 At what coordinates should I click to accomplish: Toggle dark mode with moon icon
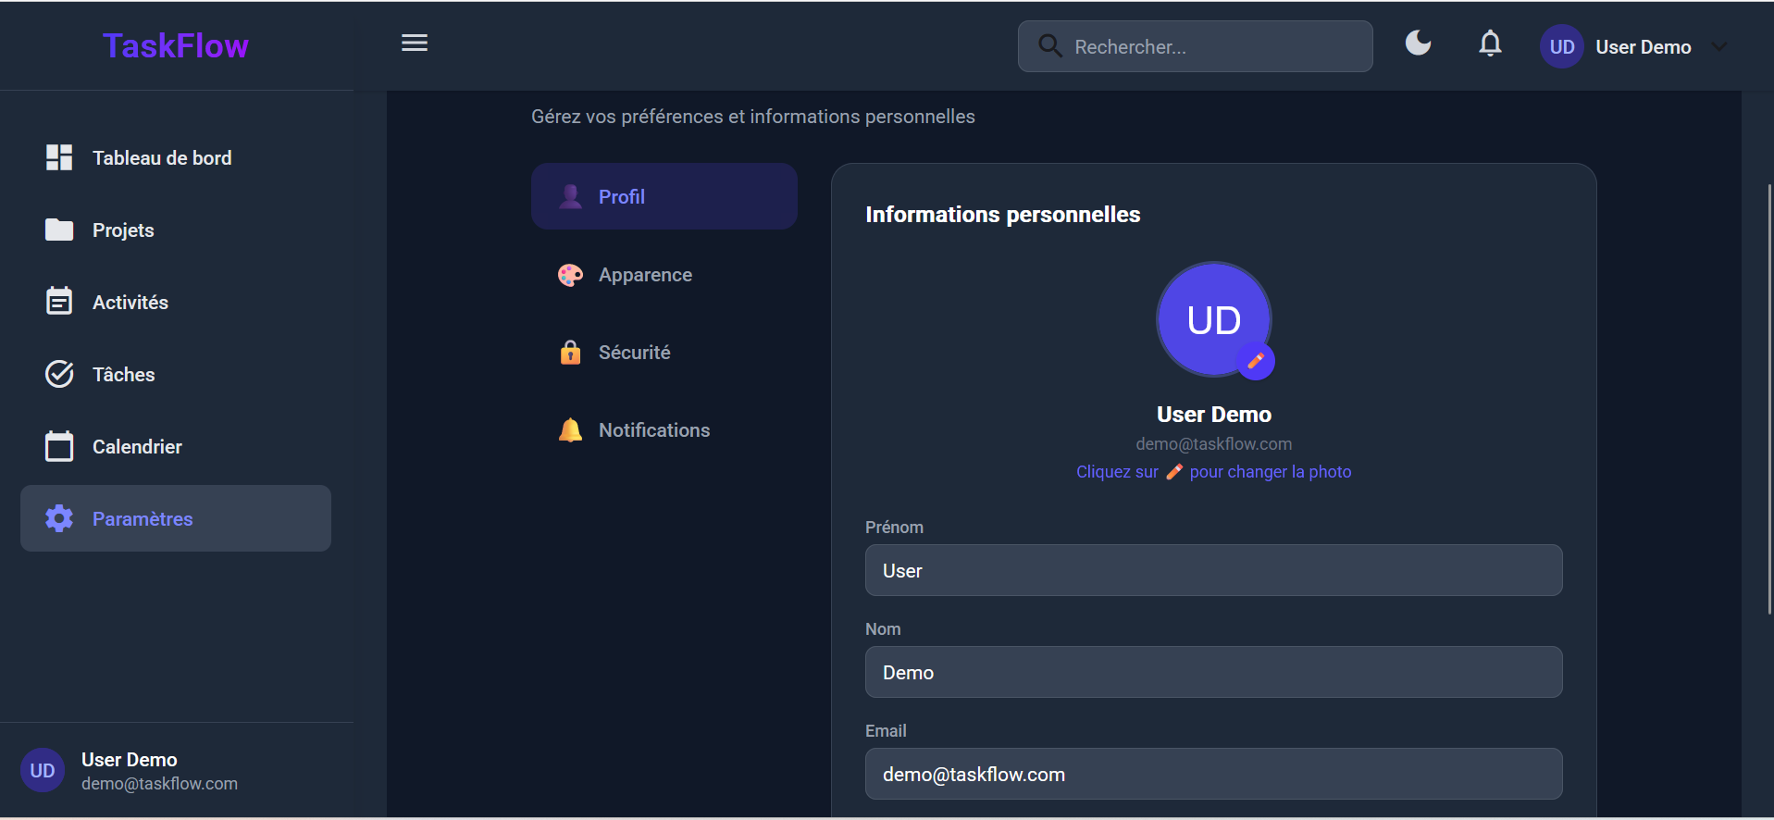(1418, 43)
